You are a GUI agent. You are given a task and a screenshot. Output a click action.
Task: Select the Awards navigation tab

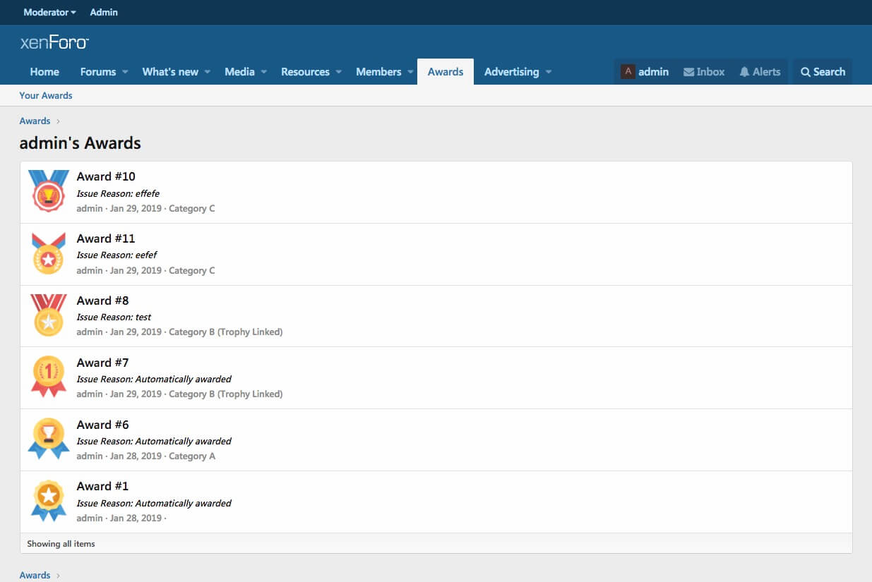tap(446, 72)
